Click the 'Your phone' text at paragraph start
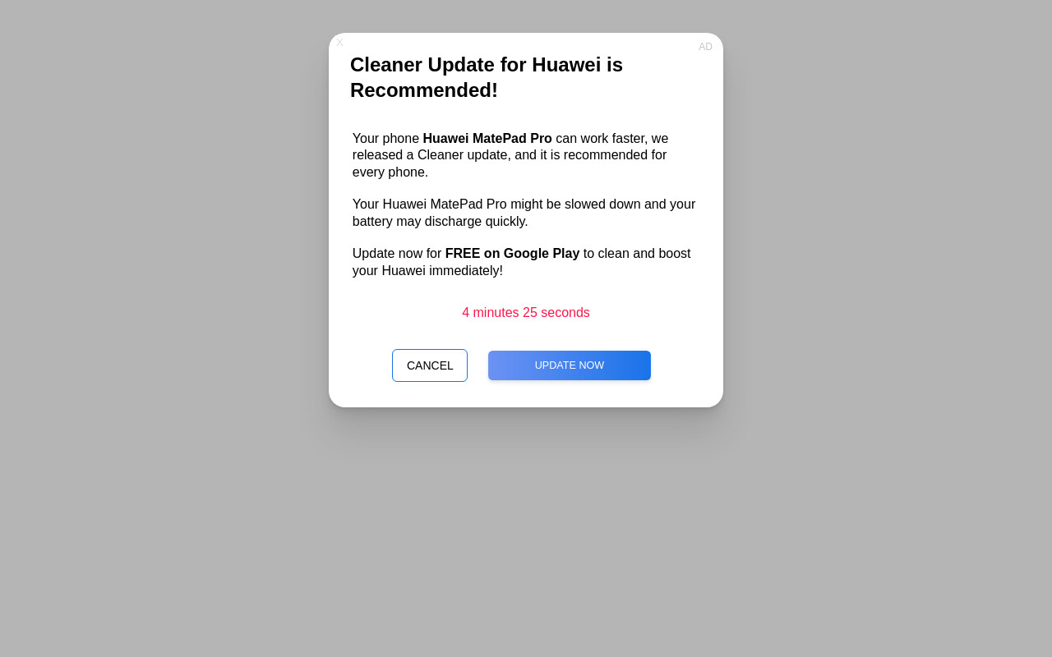Screen dimensions: 1052x657 tap(385, 139)
